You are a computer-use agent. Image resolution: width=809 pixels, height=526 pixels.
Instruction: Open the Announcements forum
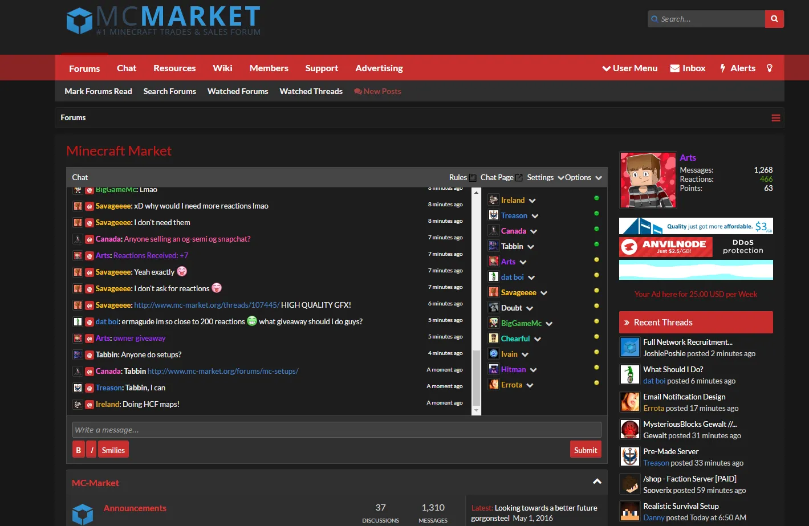click(x=135, y=508)
